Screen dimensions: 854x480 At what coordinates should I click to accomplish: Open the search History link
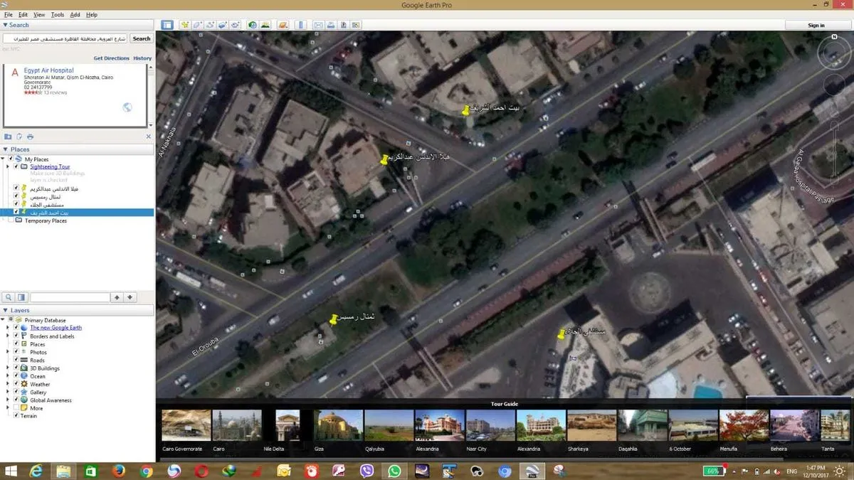point(142,58)
